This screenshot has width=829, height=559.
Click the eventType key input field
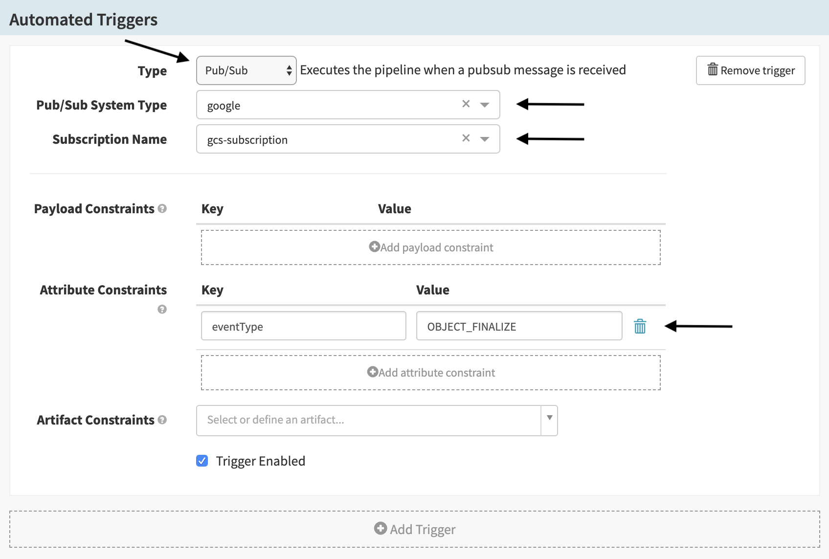coord(303,326)
